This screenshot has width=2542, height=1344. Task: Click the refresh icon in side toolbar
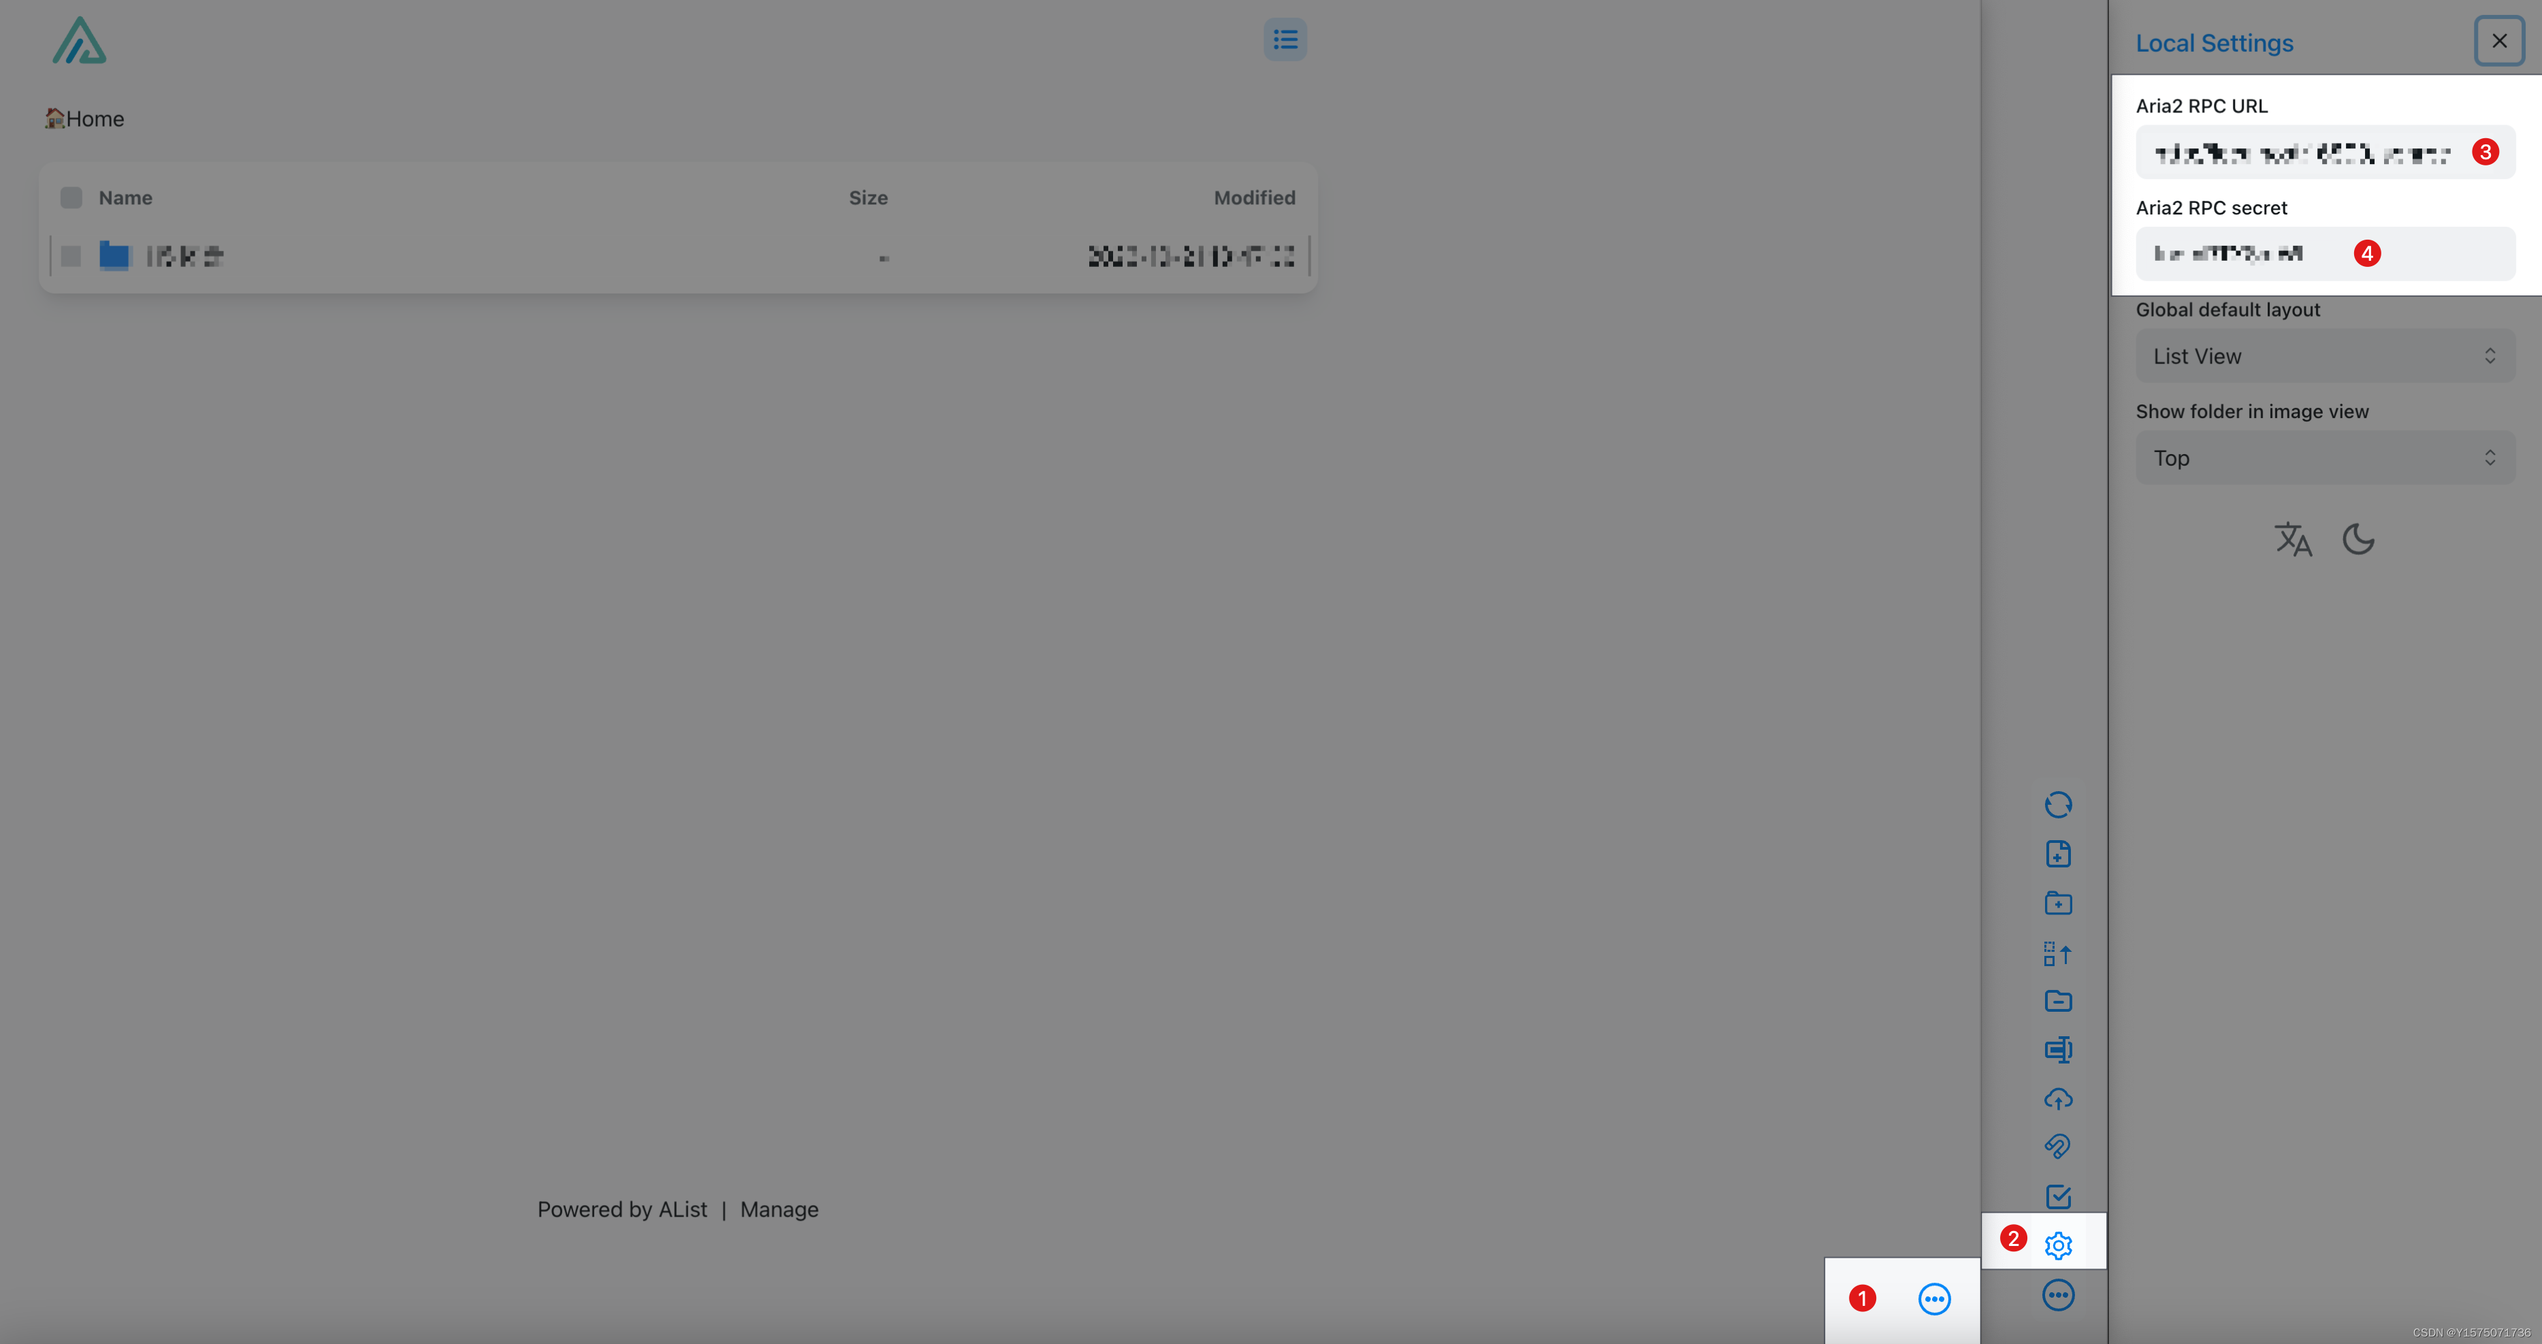click(x=2057, y=804)
